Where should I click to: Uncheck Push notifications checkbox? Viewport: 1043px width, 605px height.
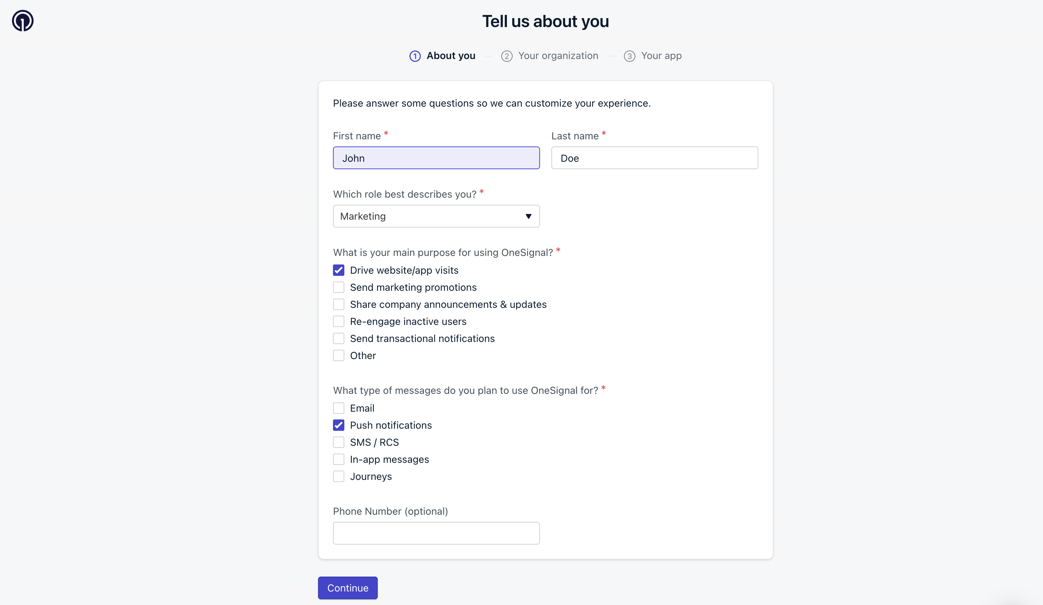[339, 425]
